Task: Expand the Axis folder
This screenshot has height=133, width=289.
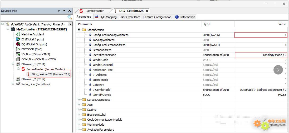Action: click(x=79, y=104)
